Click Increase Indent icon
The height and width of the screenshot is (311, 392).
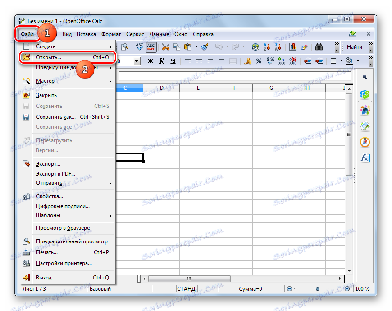coord(319,61)
